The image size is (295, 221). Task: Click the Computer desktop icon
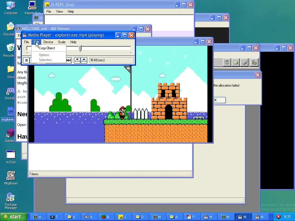pyautogui.click(x=11, y=8)
